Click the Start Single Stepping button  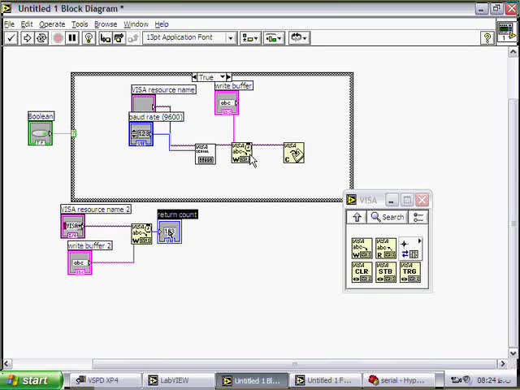(106, 38)
